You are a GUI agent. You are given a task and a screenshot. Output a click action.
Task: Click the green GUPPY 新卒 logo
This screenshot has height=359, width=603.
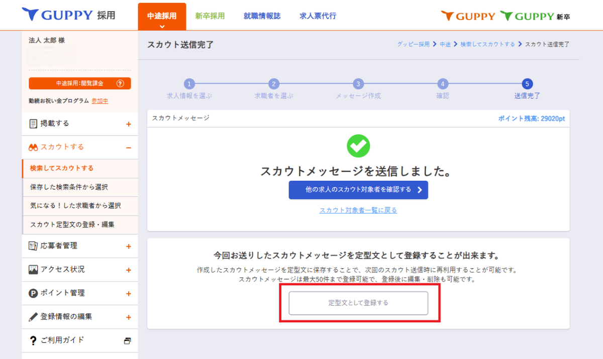[x=535, y=16]
